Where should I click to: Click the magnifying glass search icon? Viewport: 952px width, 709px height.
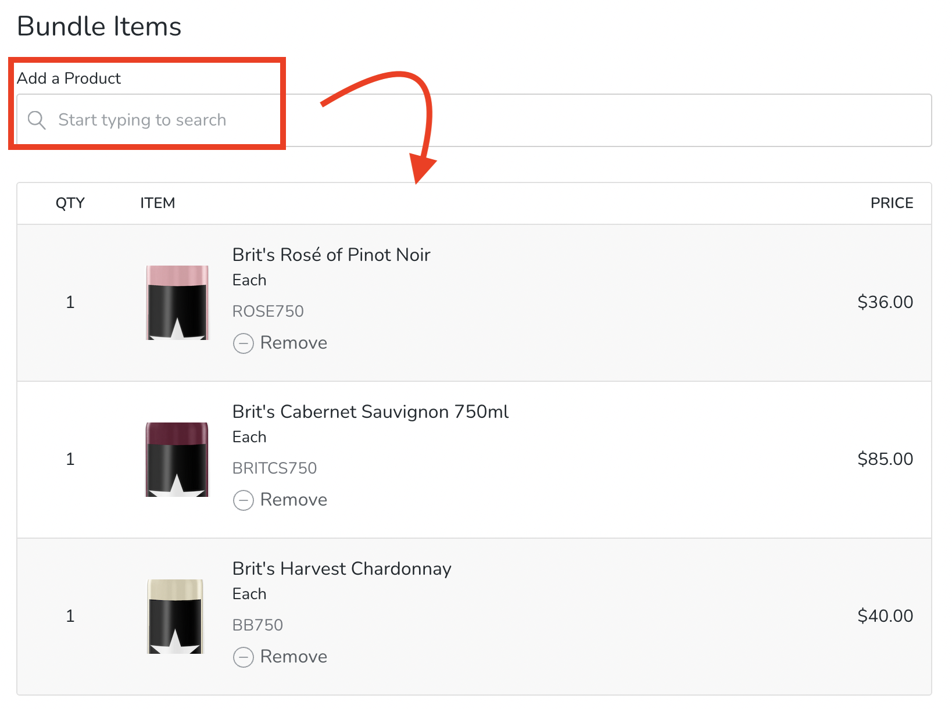(x=37, y=120)
